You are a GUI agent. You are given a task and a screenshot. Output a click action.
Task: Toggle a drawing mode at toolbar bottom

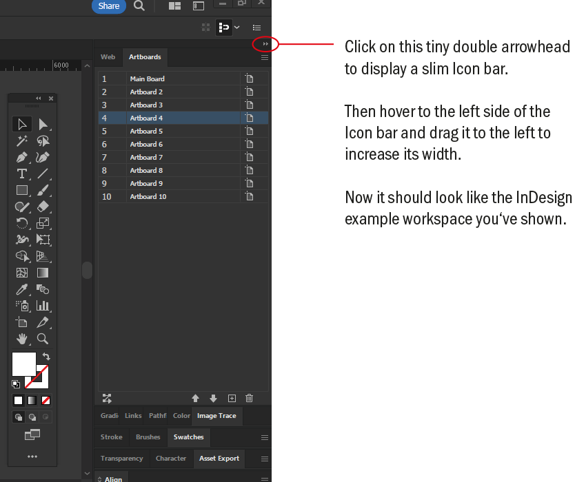[x=17, y=416]
